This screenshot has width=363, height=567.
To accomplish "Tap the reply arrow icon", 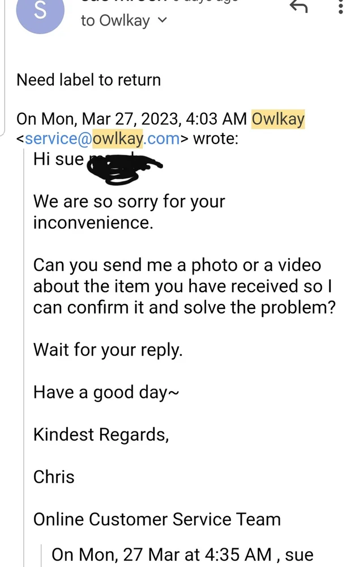I will (298, 7).
